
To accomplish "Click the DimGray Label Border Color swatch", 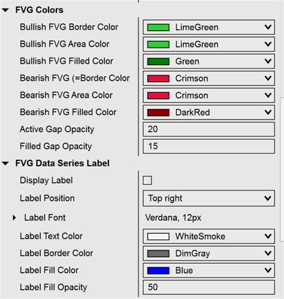I will pos(158,254).
